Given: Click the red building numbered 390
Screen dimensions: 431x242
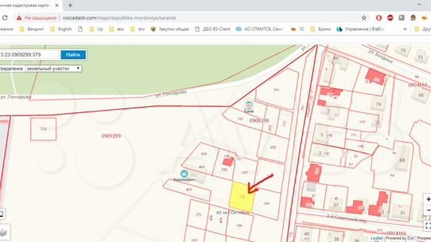Looking at the screenshot, I should (x=228, y=162).
